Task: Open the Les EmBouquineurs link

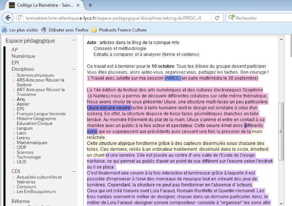Action: coord(36,191)
